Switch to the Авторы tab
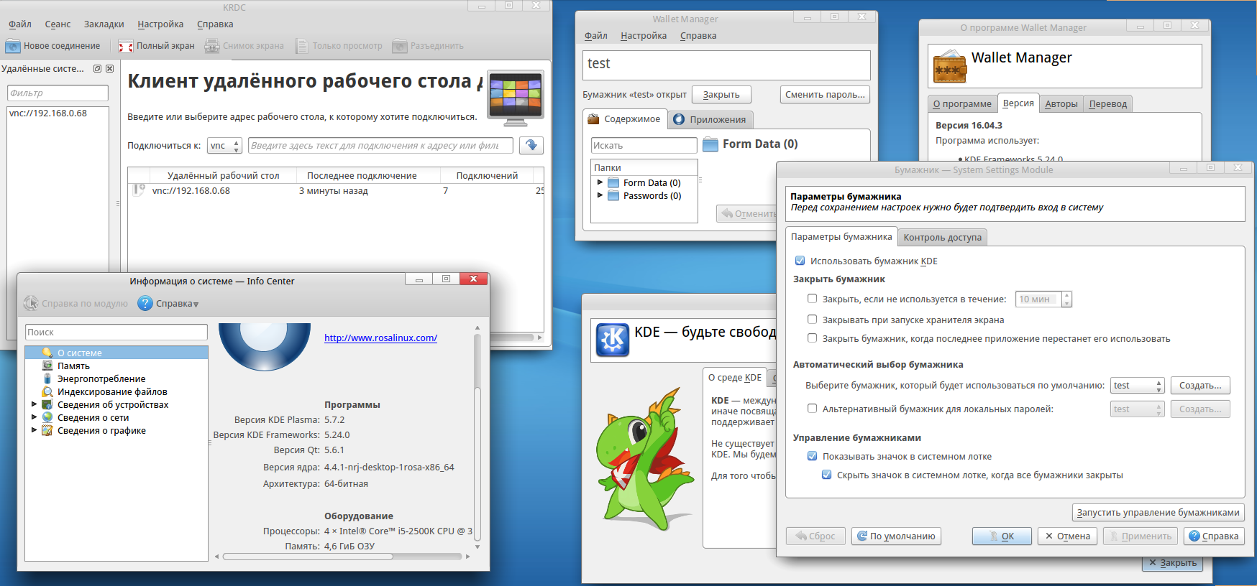Image resolution: width=1257 pixels, height=586 pixels. click(x=1061, y=104)
